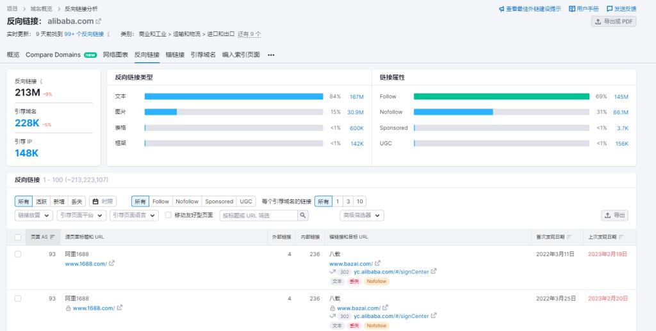Click the sort icon beside 页面 AS header
656x331 pixels.
[x=53, y=237]
